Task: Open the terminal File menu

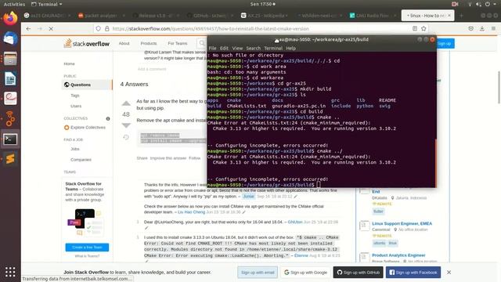Action: click(212, 49)
